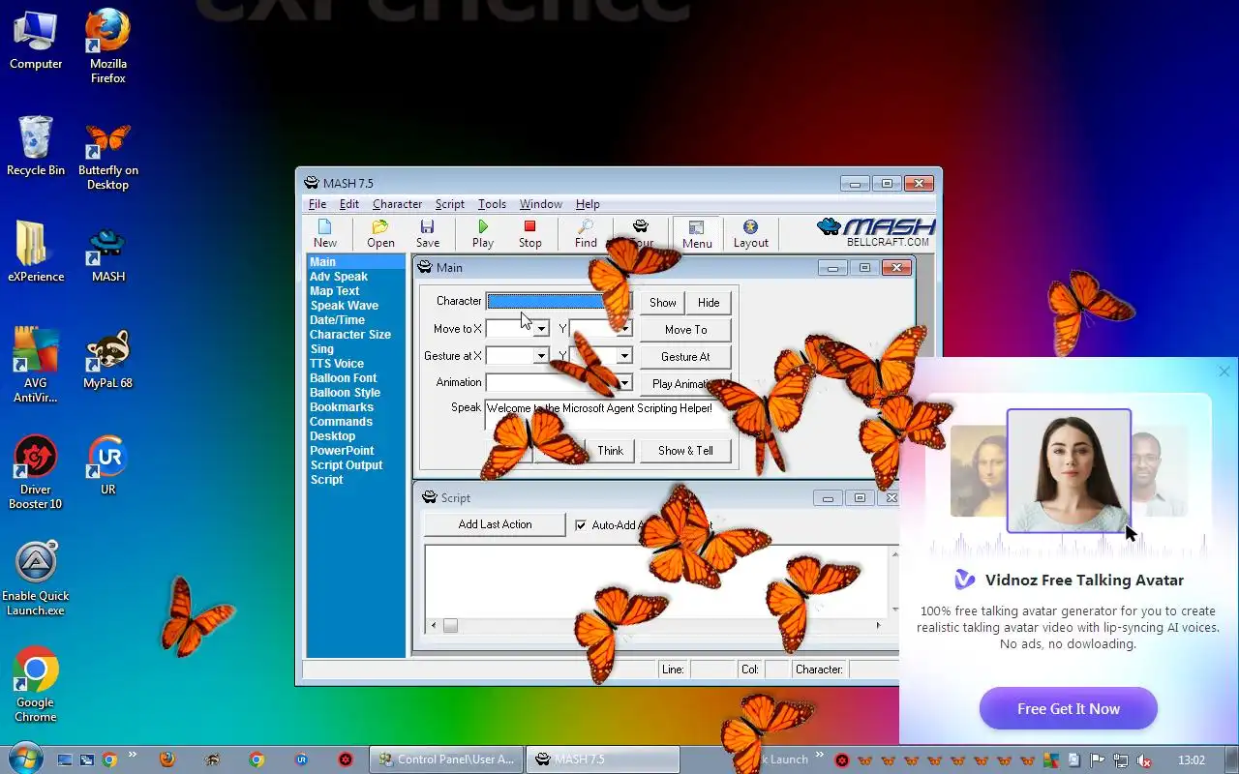
Task: Select Speak Wave in the sidebar
Action: pos(344,306)
